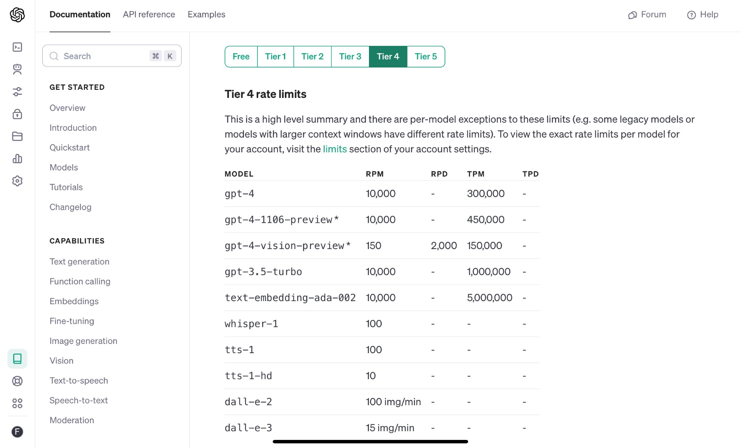Follow the green limits link
Viewport: 741px width, 448px height.
click(x=335, y=149)
